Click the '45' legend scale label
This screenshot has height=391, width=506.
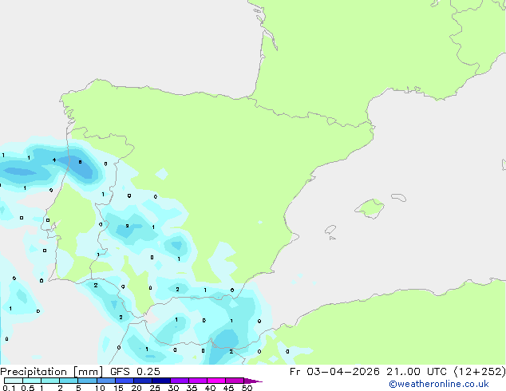click(229, 388)
